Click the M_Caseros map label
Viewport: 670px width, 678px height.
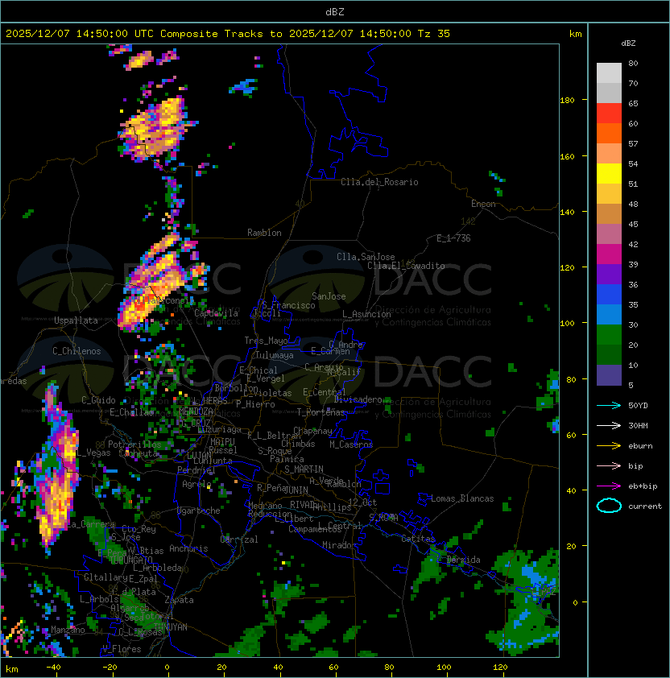[x=351, y=444]
